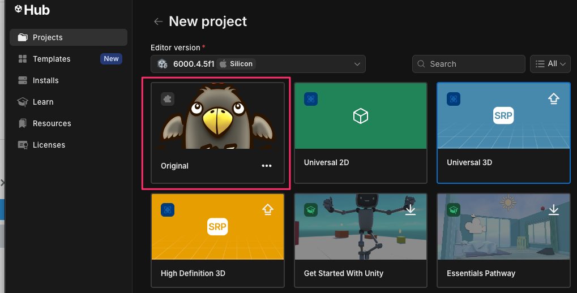Click the Templates grid icon
Viewport: 577px width, 293px height.
23,59
